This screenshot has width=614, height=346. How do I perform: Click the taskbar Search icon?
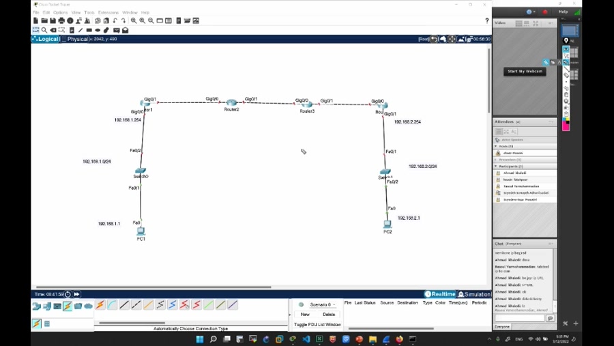coord(213,339)
